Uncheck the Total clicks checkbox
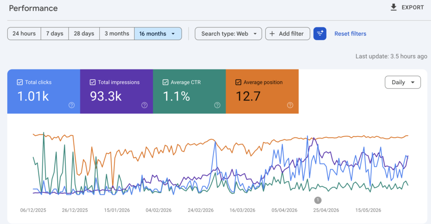The width and height of the screenshot is (431, 224). coord(20,82)
